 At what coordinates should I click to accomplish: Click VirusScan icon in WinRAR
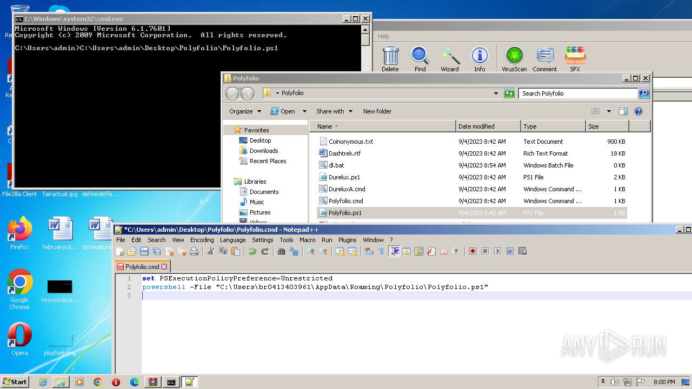(x=514, y=59)
